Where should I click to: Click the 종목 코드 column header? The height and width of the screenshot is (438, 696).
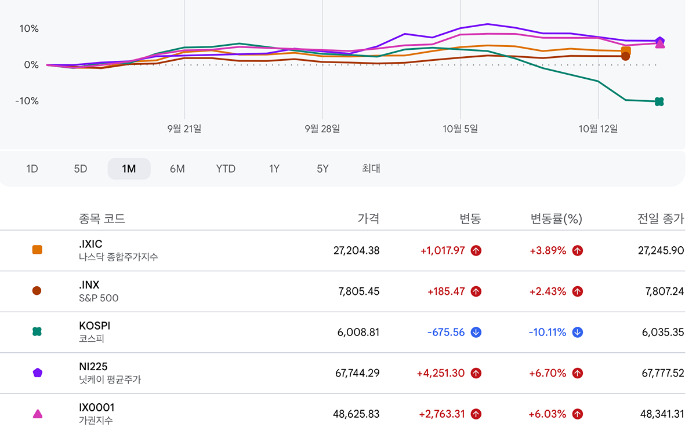pos(102,219)
